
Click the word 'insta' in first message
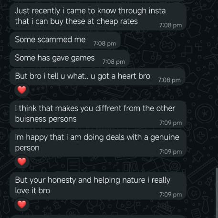[157, 11]
